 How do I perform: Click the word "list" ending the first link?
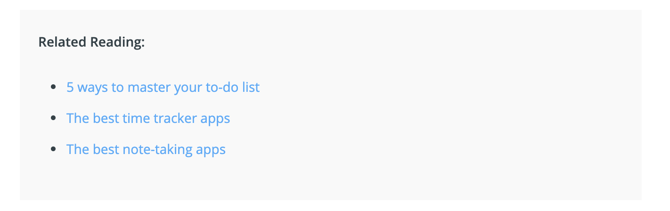click(x=252, y=88)
